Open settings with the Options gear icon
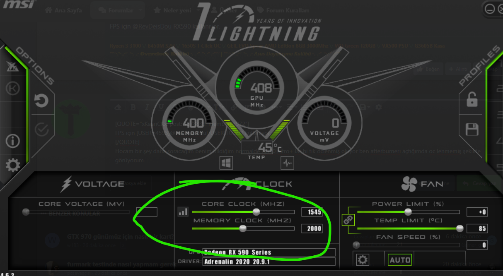503x276 pixels. click(x=12, y=166)
